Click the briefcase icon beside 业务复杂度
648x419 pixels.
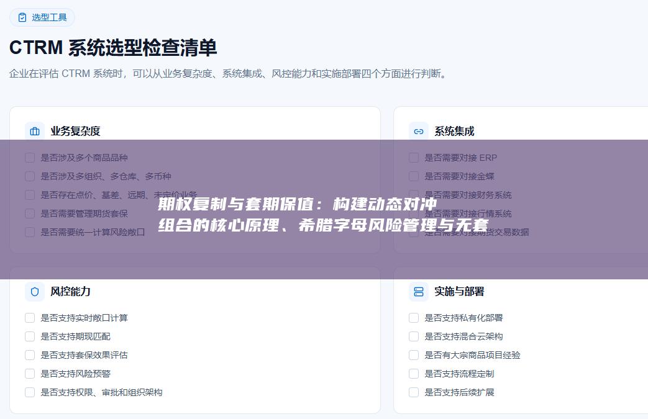pyautogui.click(x=35, y=131)
